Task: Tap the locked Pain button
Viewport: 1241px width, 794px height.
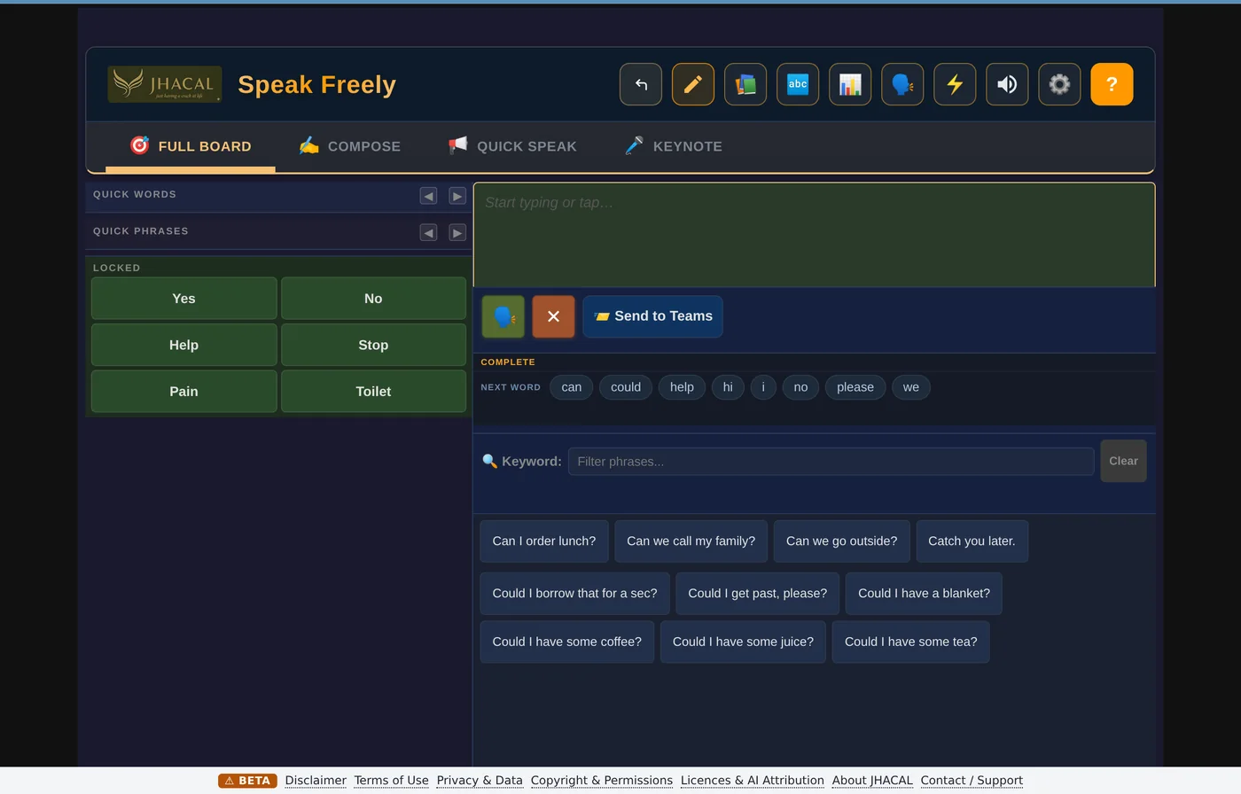Action: coord(183,391)
